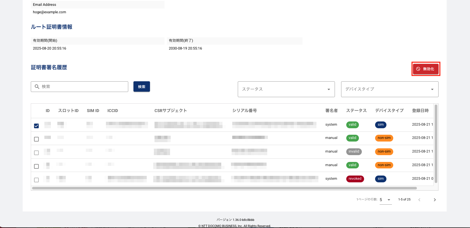Viewport: 470px width, 228px height.
Task: Click the スロットID column header
Action: pos(68,111)
